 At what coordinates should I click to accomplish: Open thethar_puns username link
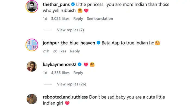coord(56,5)
